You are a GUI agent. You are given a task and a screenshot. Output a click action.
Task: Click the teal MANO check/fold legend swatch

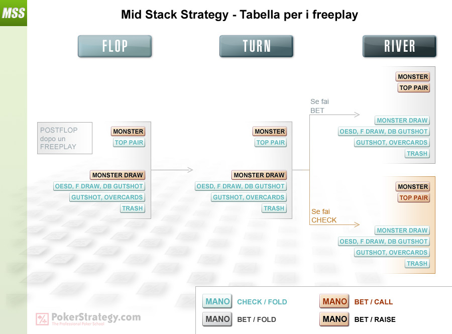coord(217,301)
